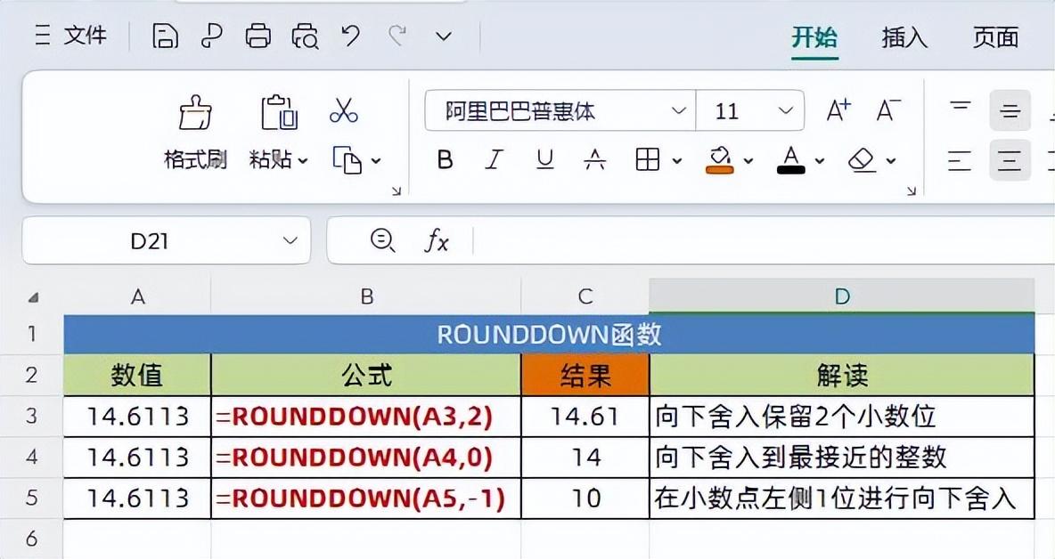This screenshot has width=1055, height=559.
Task: Increase font size with A+ icon
Action: click(838, 110)
